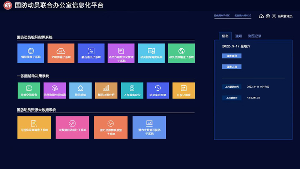Viewport: 300px width, 169px height.
Task: Open 人车装备定位 location tile
Action: pyautogui.click(x=132, y=90)
